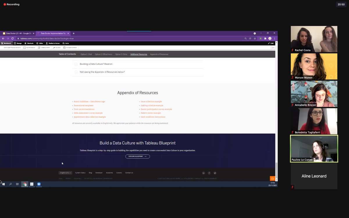Jump to Option 3: Clinic section
349x218 pixels.
click(121, 54)
